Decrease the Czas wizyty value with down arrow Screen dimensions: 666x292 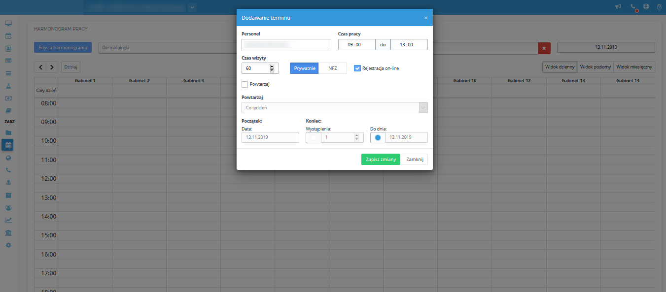tap(272, 70)
